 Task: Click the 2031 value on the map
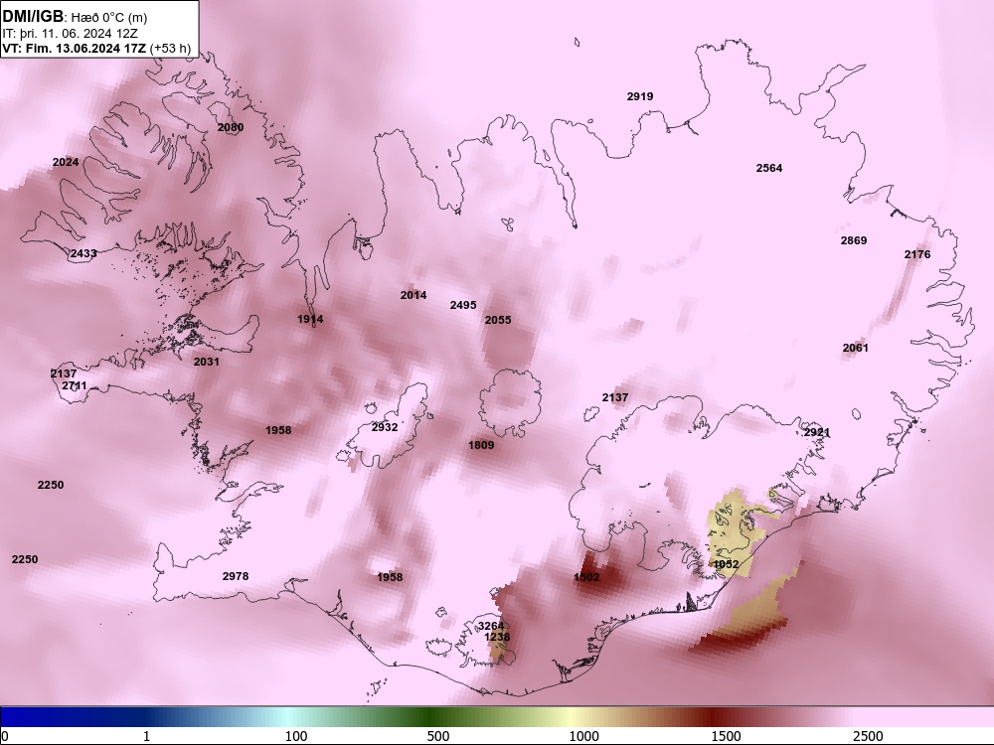[206, 362]
